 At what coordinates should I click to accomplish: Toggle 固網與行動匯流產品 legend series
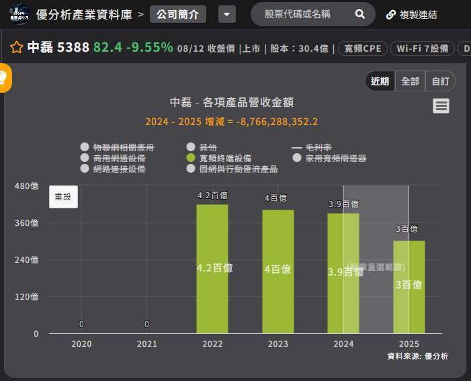click(x=232, y=169)
